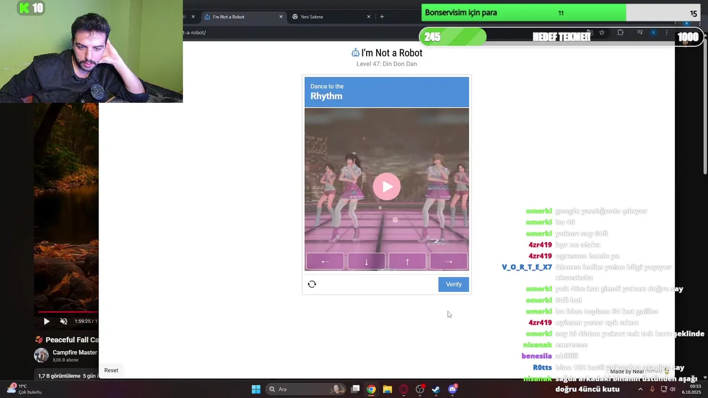This screenshot has width=708, height=398.
Task: Open the taskbar clock and date
Action: pos(692,389)
